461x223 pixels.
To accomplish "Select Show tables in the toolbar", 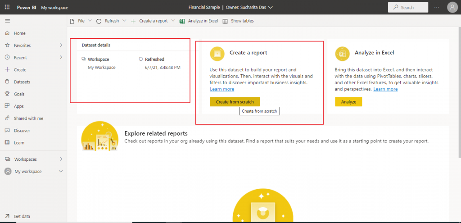I will click(x=238, y=21).
